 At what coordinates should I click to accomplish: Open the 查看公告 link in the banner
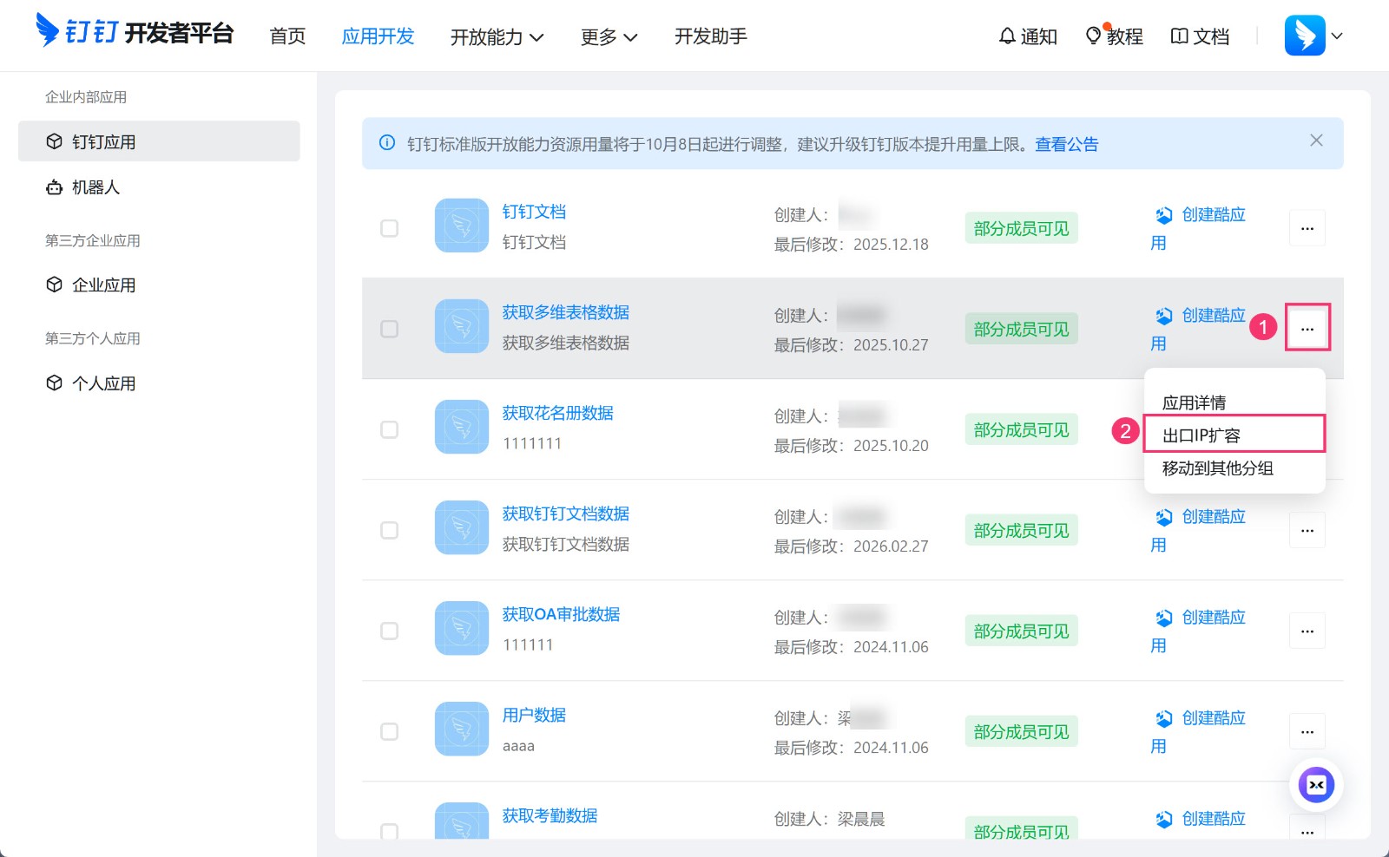(x=1066, y=144)
